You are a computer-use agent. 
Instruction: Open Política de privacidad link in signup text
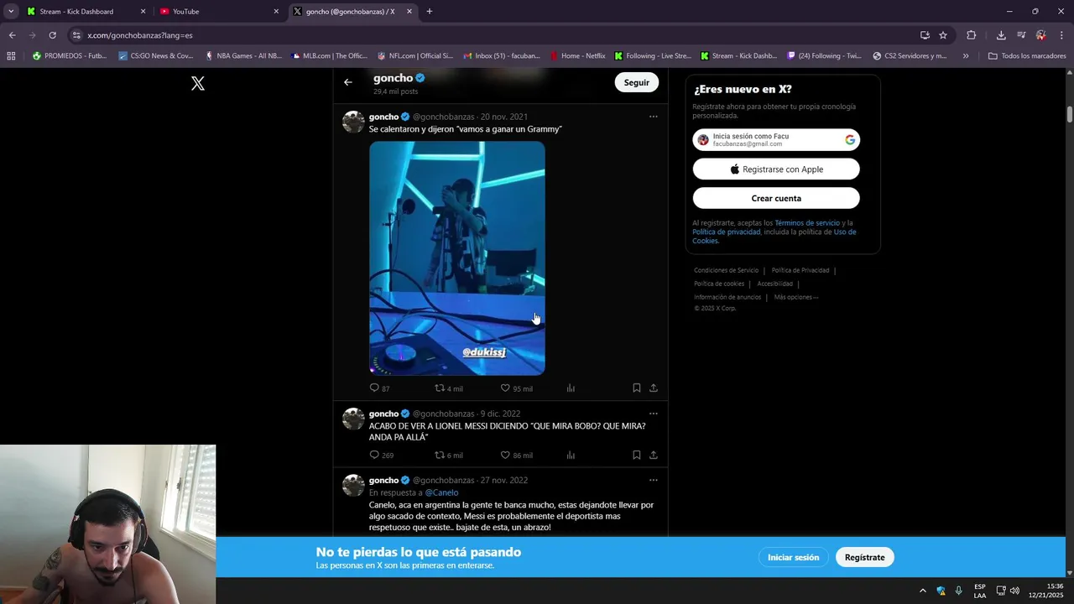pos(727,232)
